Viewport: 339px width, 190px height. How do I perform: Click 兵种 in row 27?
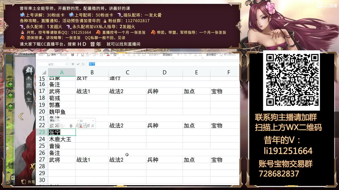164,160
